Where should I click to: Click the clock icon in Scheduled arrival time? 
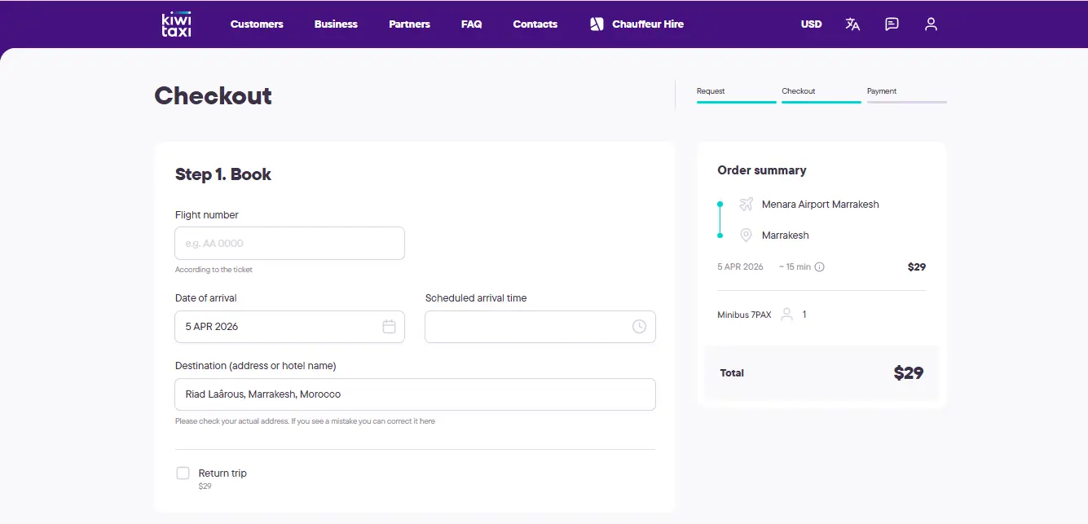pyautogui.click(x=640, y=326)
